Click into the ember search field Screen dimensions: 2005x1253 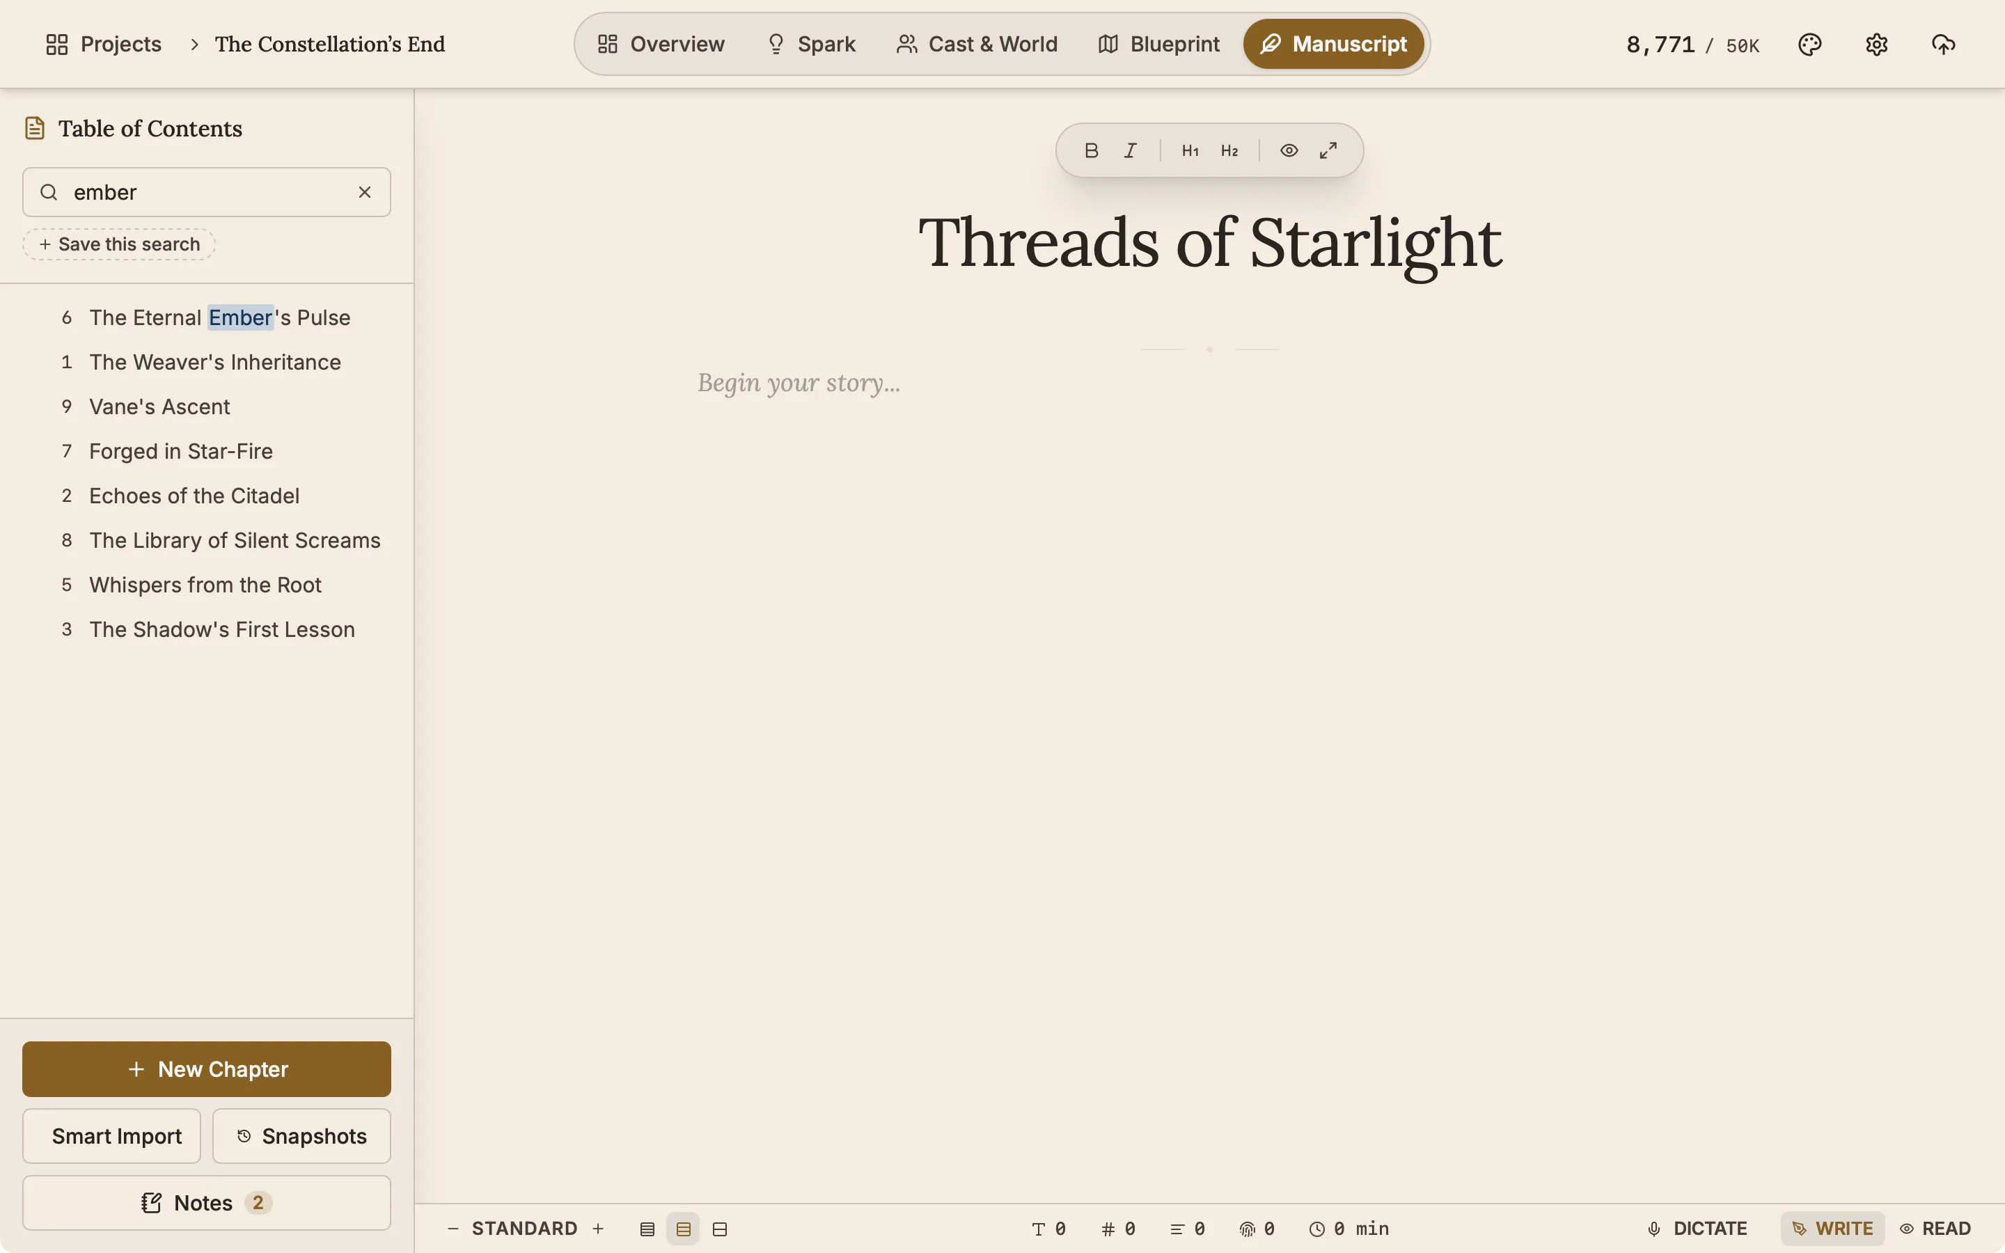pyautogui.click(x=206, y=192)
